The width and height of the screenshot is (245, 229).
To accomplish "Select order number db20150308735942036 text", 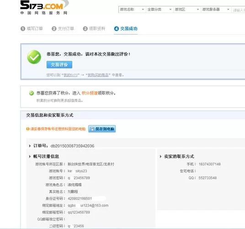I will pyautogui.click(x=72, y=146).
